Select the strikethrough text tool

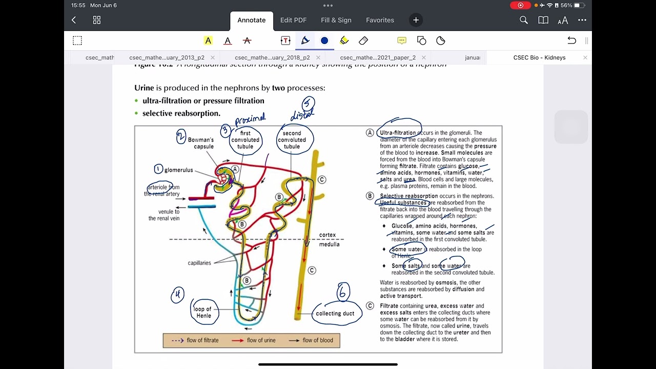tap(247, 40)
